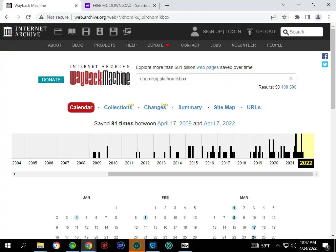Image resolution: width=336 pixels, height=252 pixels.
Task: Show 100 results
Action: 284,87
